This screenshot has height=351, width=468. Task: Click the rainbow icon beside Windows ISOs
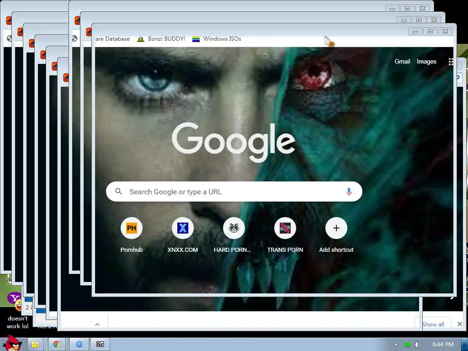point(196,39)
